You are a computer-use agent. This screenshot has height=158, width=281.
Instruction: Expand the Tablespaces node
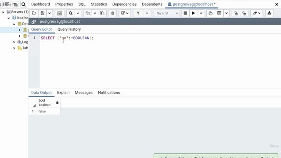coord(14,48)
